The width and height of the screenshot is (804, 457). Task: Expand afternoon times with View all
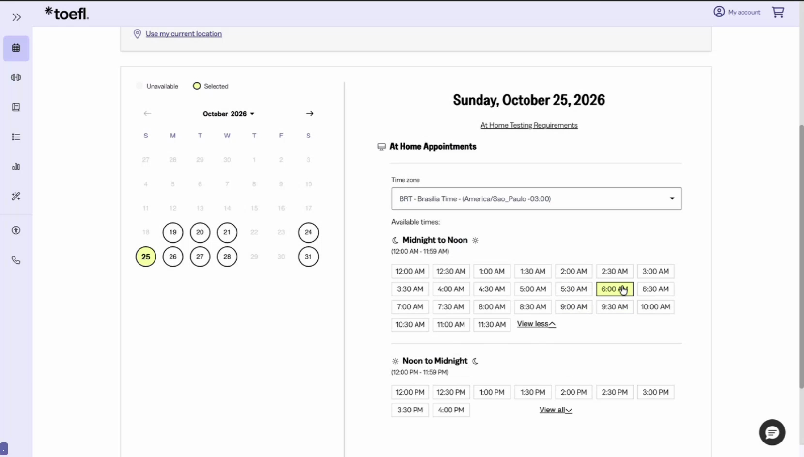click(556, 410)
